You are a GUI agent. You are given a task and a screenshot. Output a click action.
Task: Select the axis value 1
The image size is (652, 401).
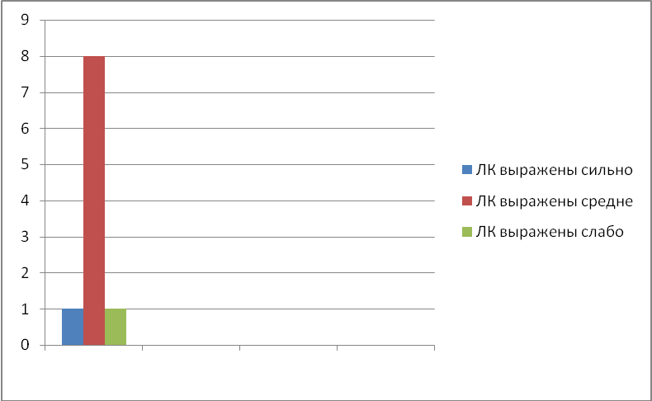tap(25, 309)
